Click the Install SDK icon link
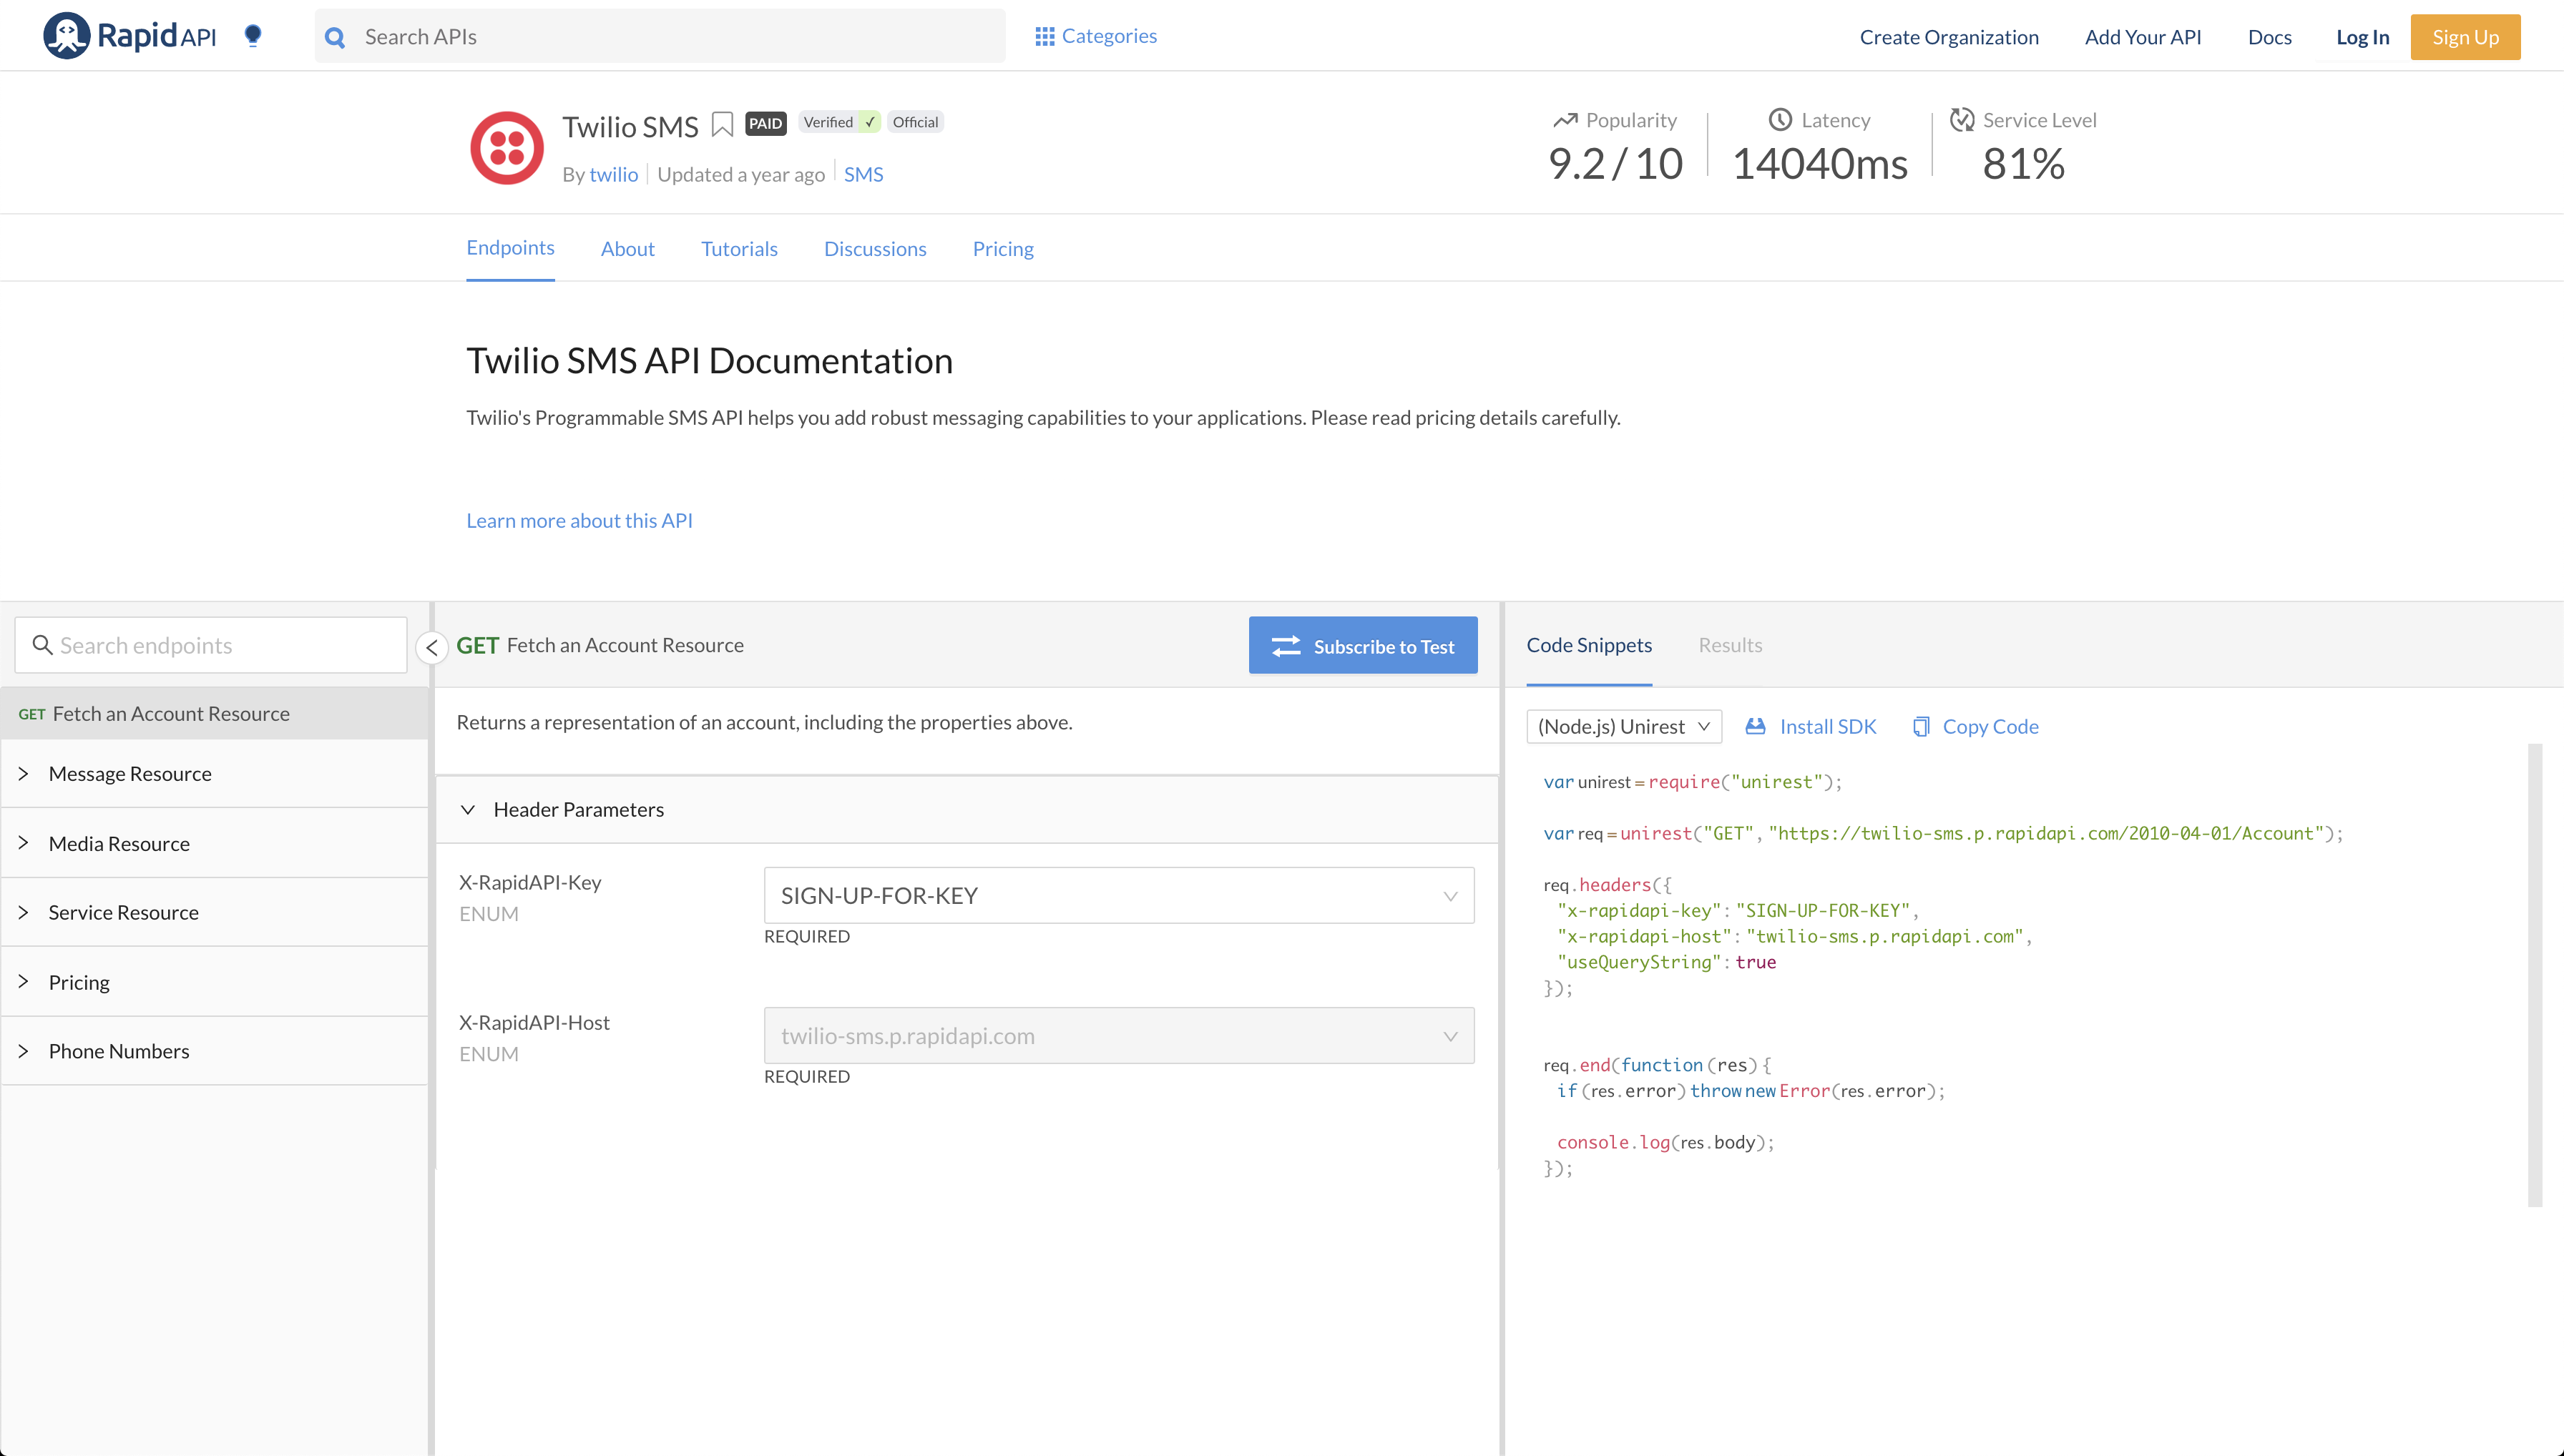The image size is (2564, 1456). 1756,727
